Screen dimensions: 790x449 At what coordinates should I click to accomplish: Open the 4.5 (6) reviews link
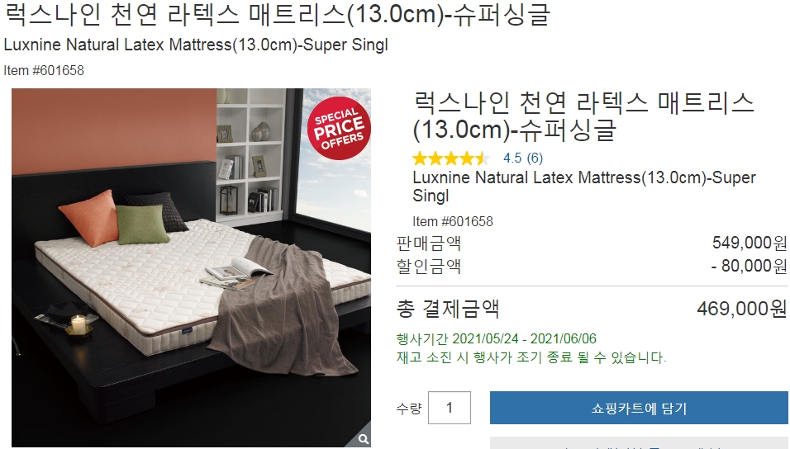point(523,158)
